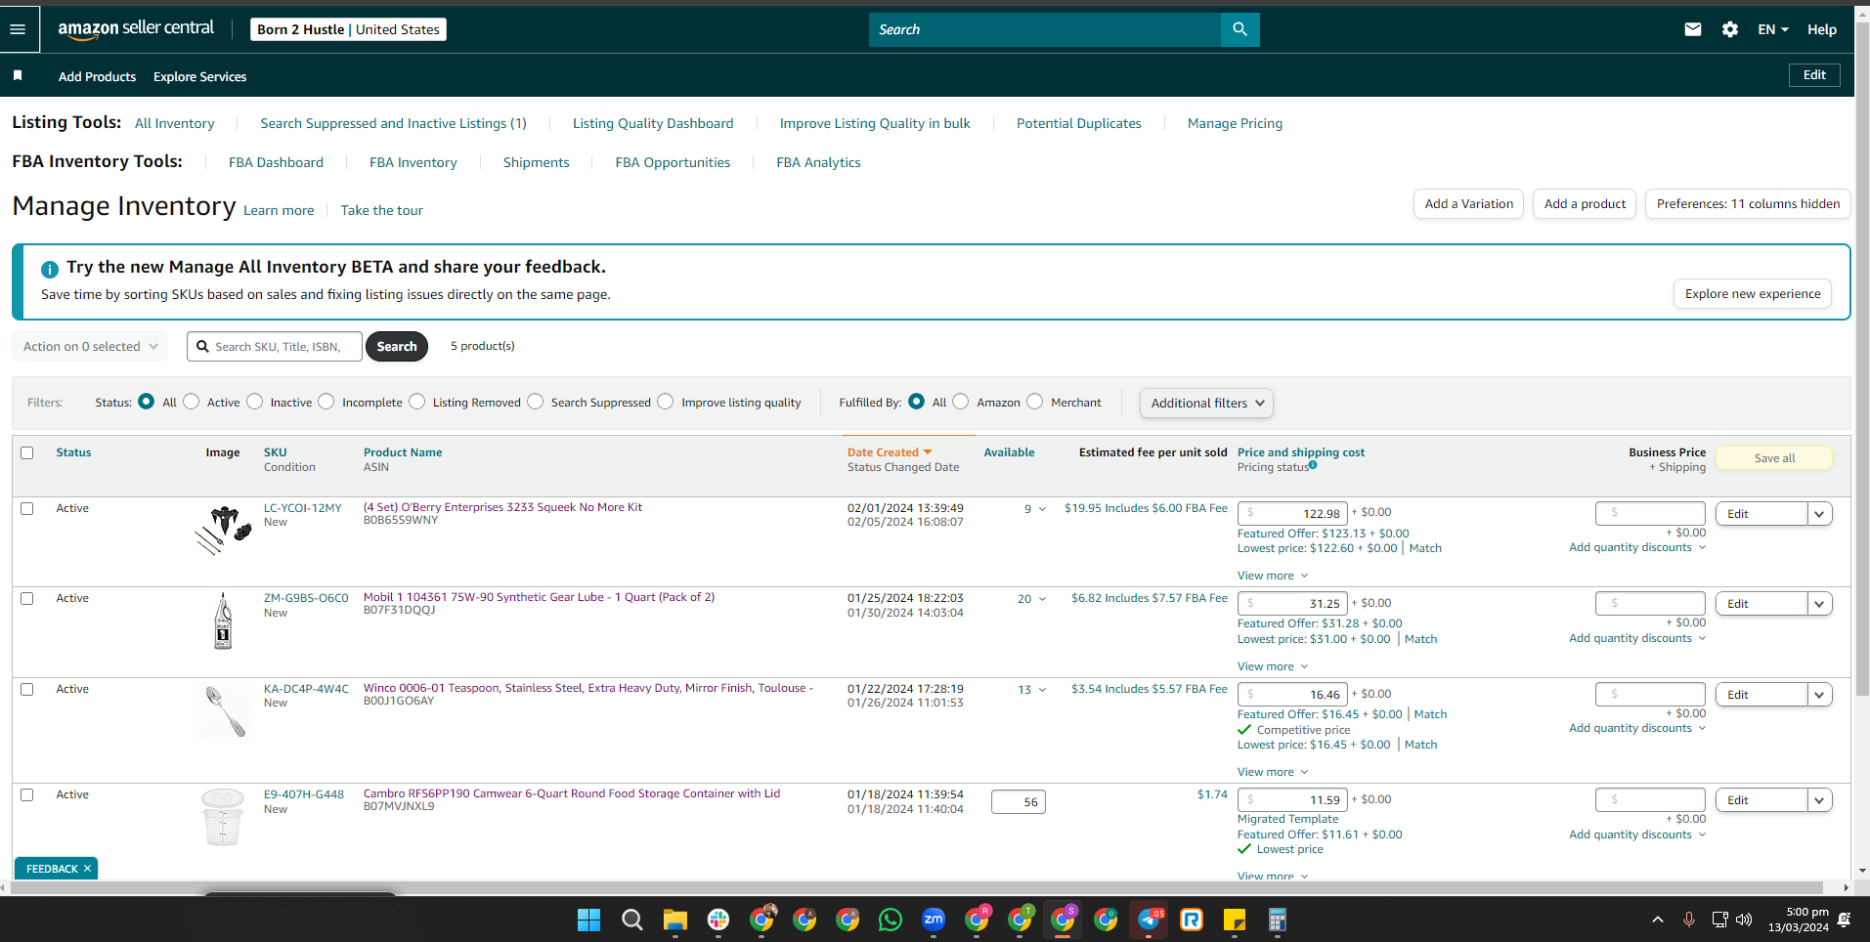Click the Date Created sort arrow
Screen dimensions: 1870x942
[928, 451]
